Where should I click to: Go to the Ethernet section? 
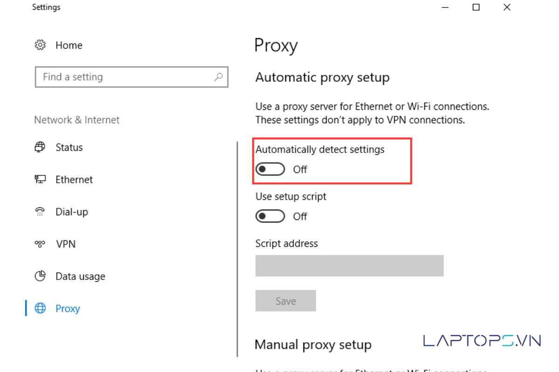tap(74, 179)
